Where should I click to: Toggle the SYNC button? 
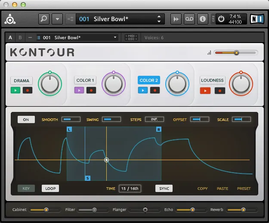164,189
